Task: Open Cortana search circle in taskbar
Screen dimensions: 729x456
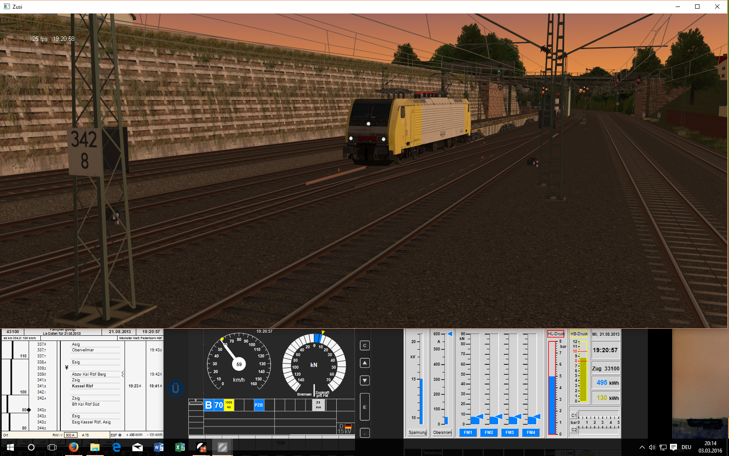Action: click(31, 447)
